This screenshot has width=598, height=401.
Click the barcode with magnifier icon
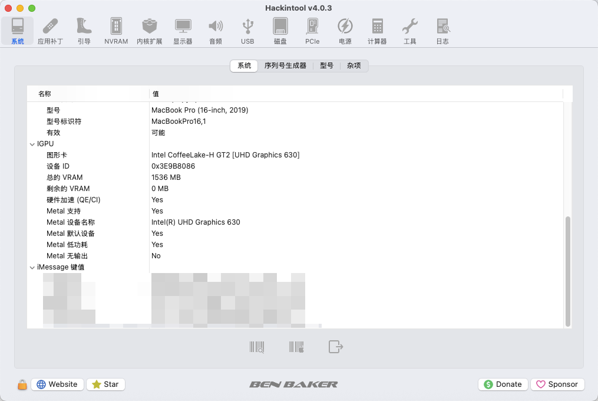pos(257,347)
